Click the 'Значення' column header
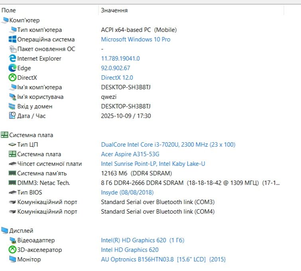Viewport: 301px width, 271px height. point(114,10)
